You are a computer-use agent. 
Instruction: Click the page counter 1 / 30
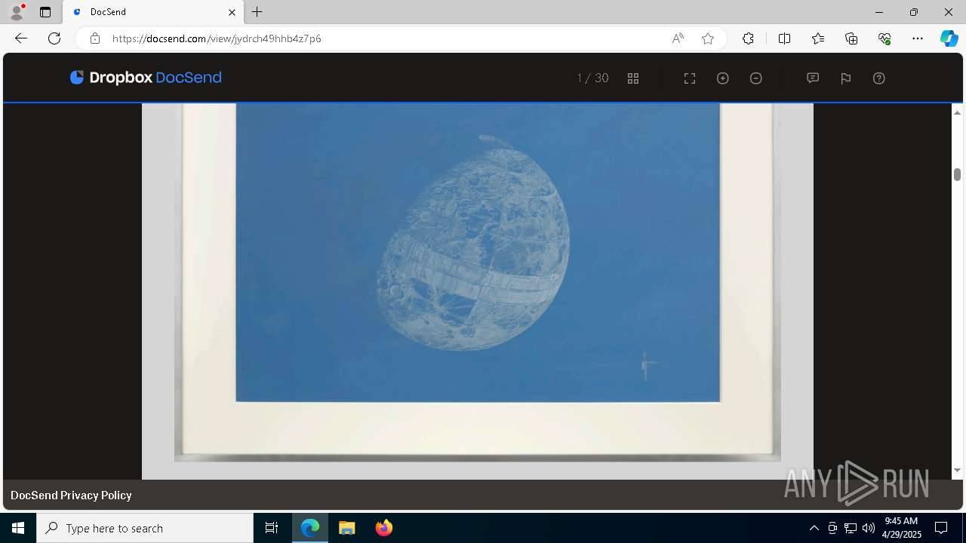[x=592, y=78]
